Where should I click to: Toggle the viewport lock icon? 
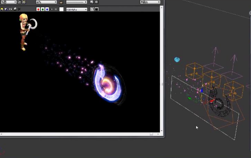coord(61,2)
